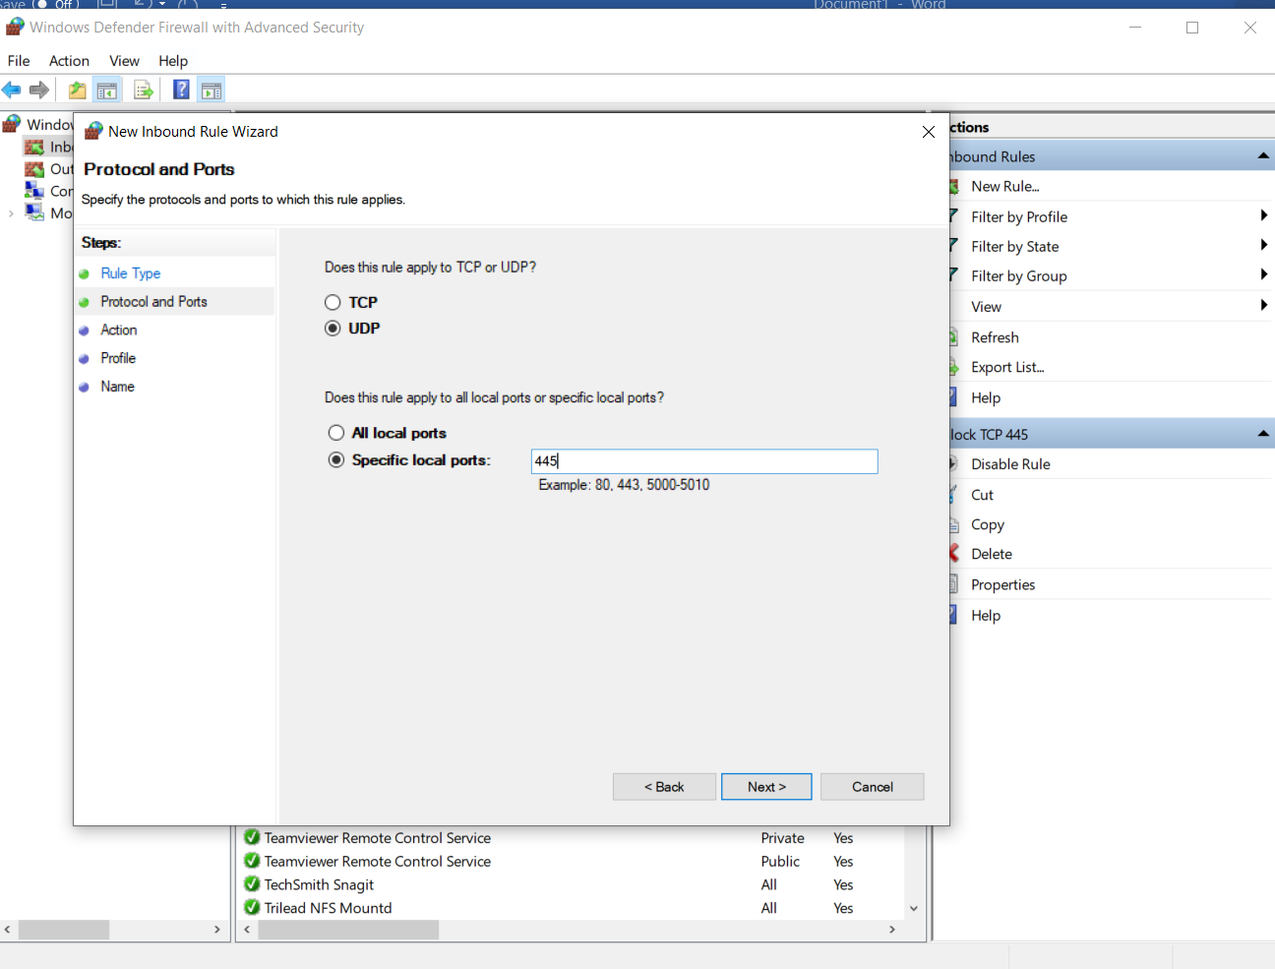Viewport: 1275px width, 969px height.
Task: Open Help via blue question mark icon
Action: 181,91
